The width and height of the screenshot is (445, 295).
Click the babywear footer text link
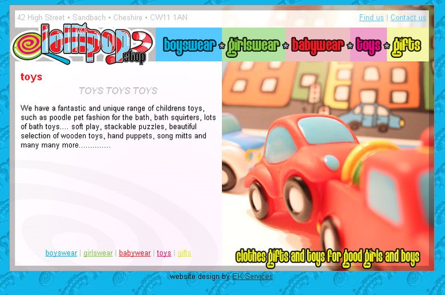coord(134,253)
